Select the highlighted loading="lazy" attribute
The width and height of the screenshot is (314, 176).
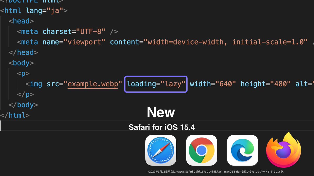click(x=156, y=84)
